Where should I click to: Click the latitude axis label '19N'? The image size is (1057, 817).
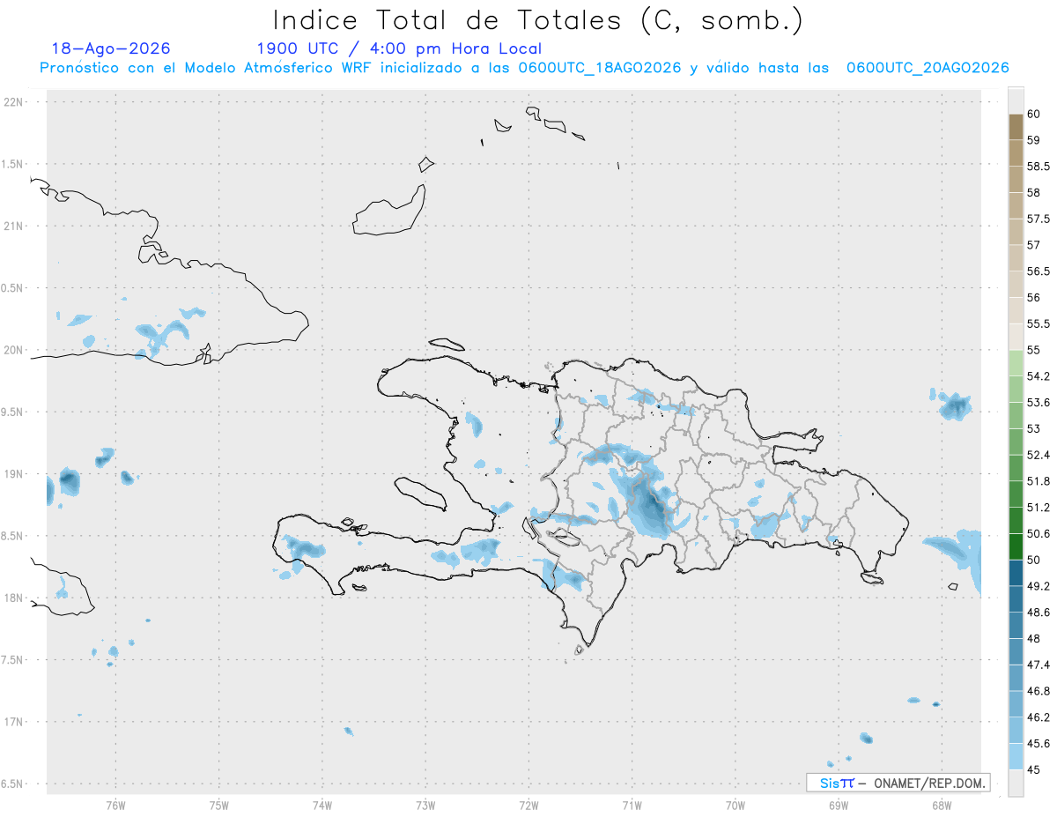click(x=14, y=474)
